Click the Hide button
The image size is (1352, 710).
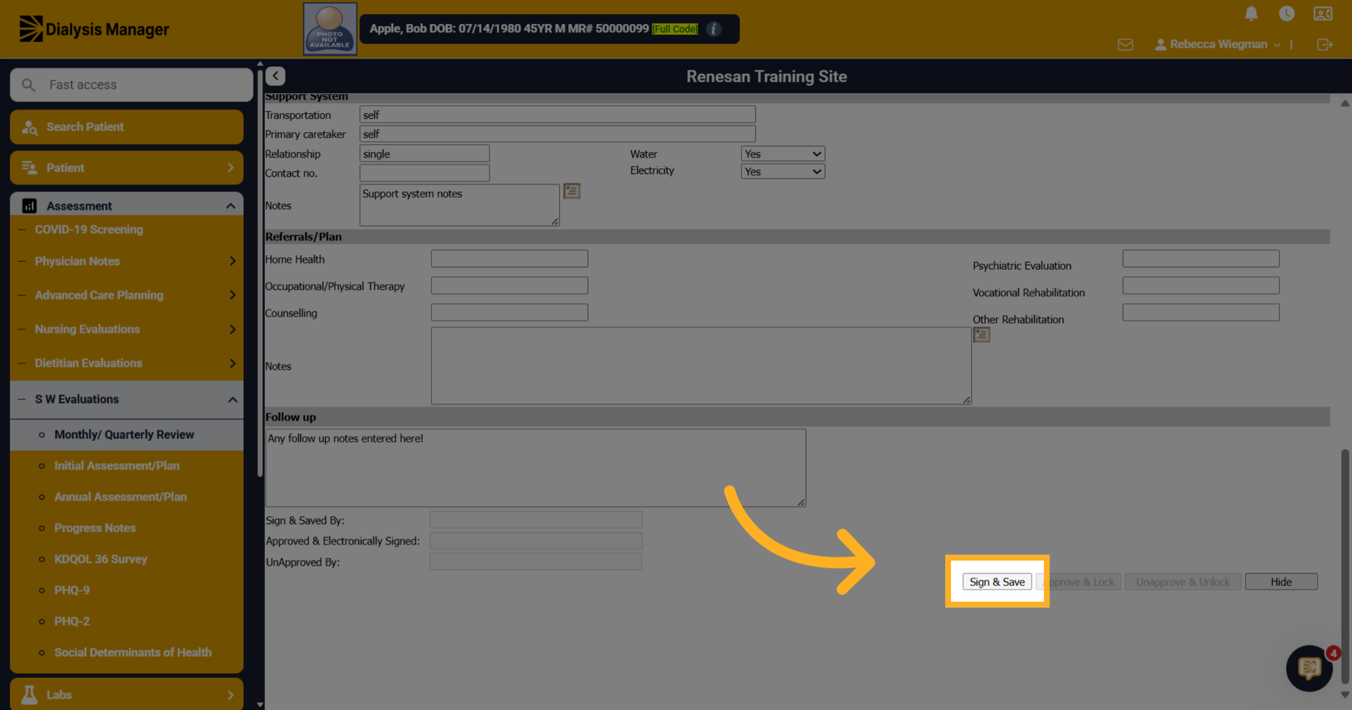(1281, 582)
